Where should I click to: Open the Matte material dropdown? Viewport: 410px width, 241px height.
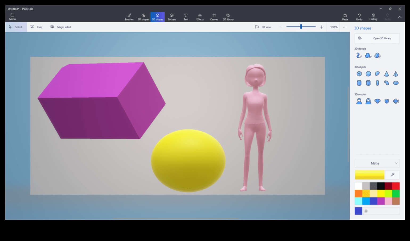377,163
